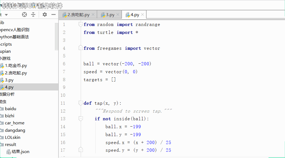Click the 'ball = vector(-200, -200)' line
285x158 pixels.
pyautogui.click(x=117, y=64)
